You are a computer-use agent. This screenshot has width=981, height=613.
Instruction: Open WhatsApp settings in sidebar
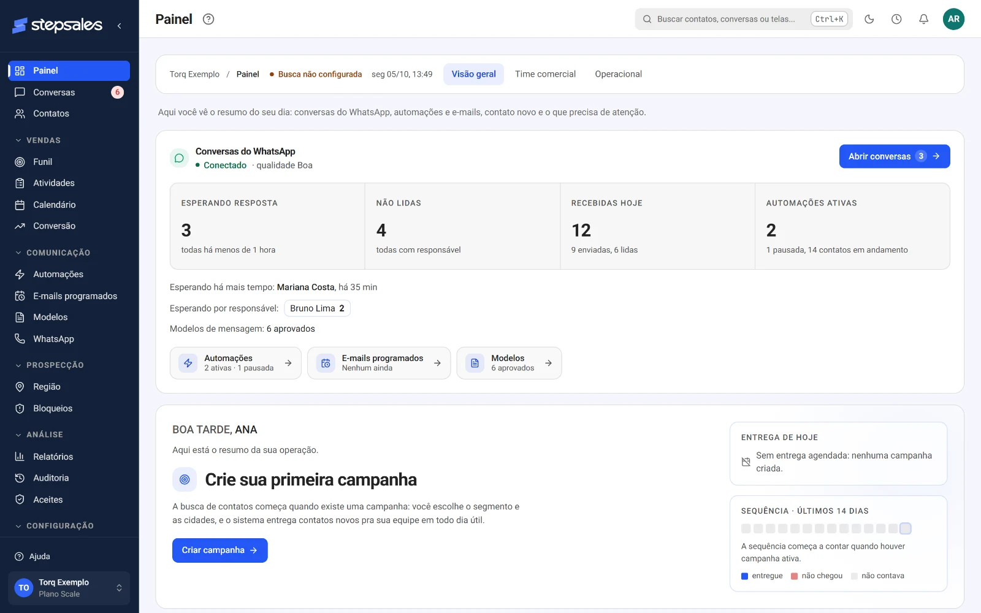[x=69, y=339]
